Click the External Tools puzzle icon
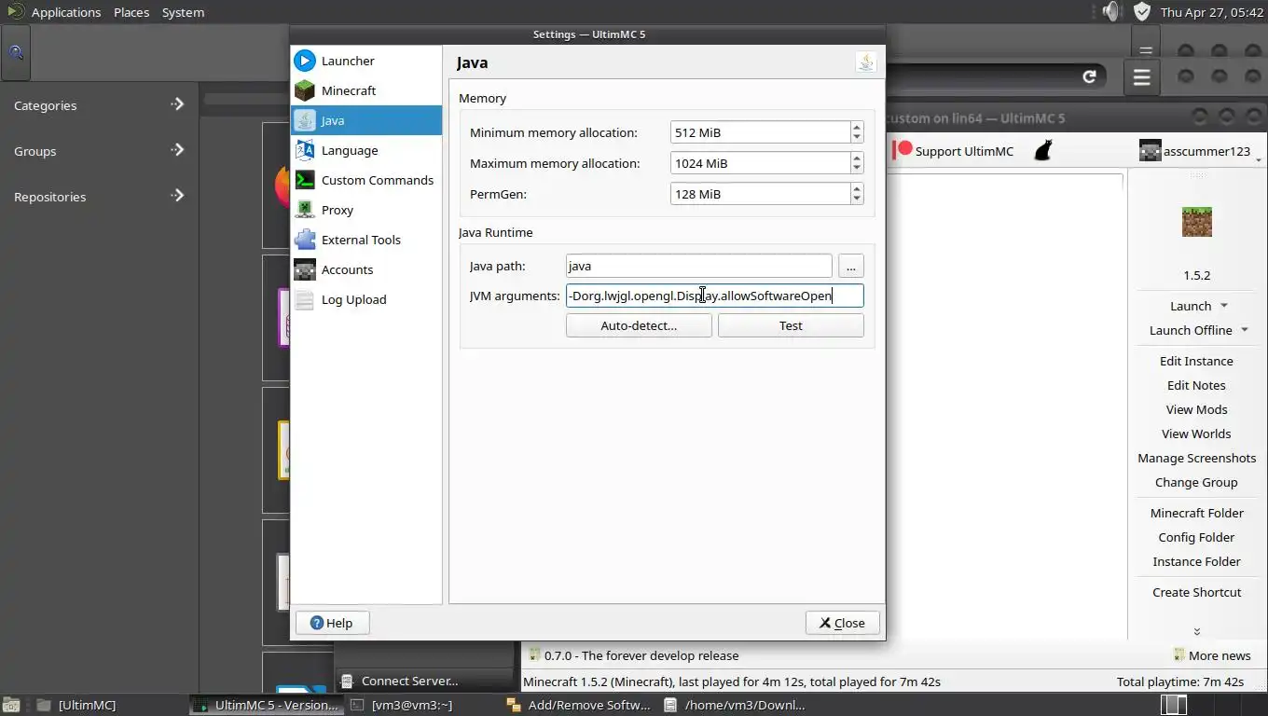The height and width of the screenshot is (716, 1268). point(305,240)
